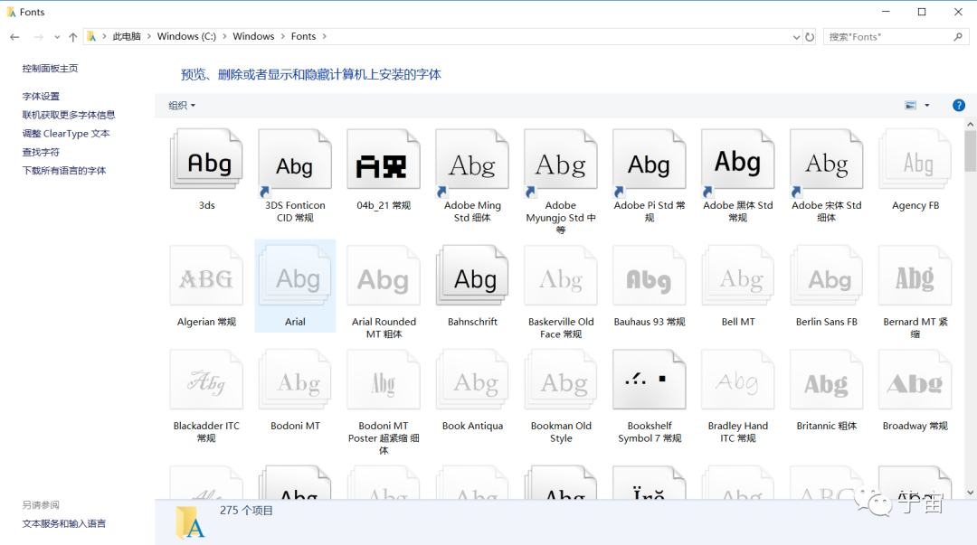Viewport: 977px width, 545px height.
Task: Open 查找字符 find character link
Action: [x=41, y=152]
